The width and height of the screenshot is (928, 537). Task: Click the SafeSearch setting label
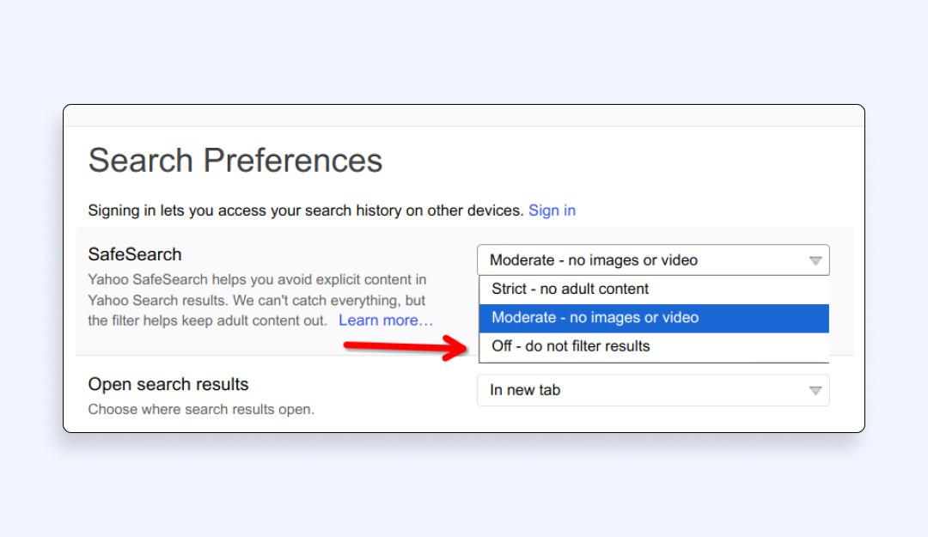point(135,254)
